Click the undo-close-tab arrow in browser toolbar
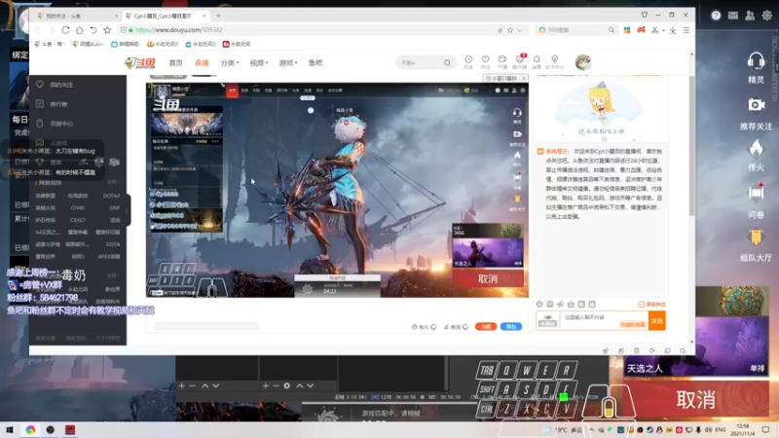The height and width of the screenshot is (438, 779). pos(93,30)
